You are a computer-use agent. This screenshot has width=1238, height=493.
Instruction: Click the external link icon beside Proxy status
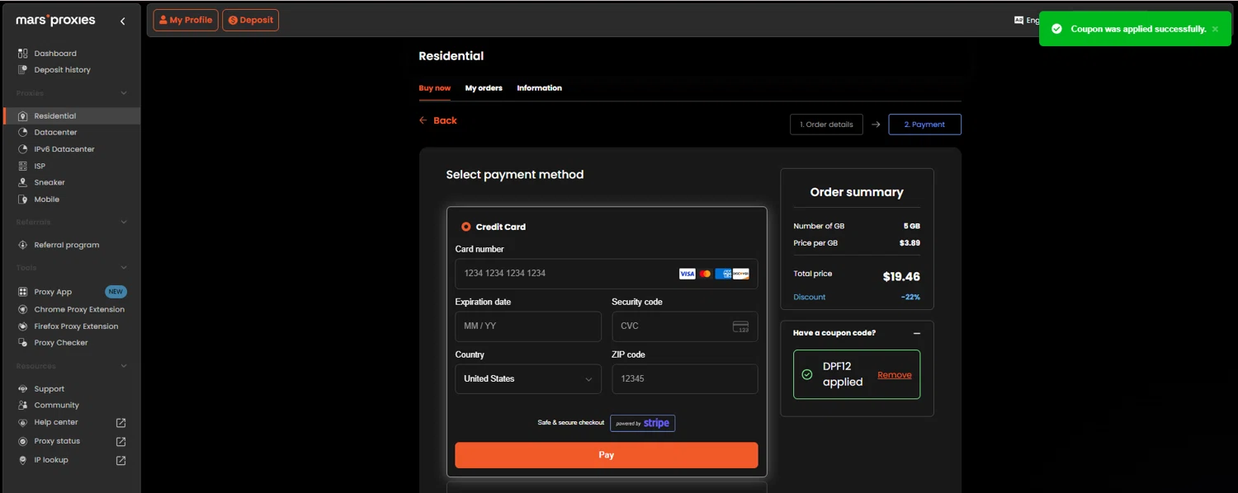121,442
